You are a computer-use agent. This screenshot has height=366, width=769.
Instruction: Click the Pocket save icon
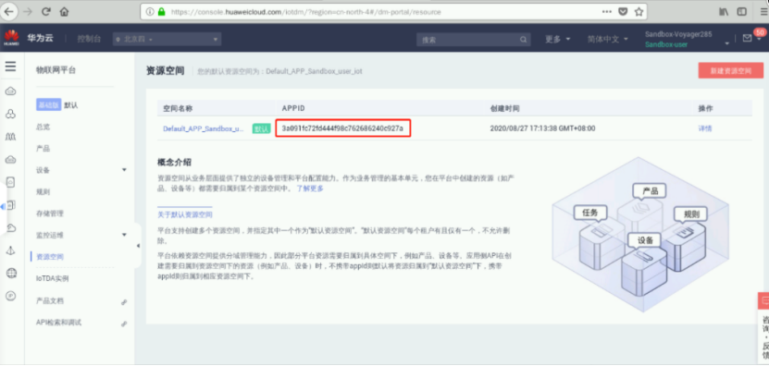pyautogui.click(x=623, y=12)
